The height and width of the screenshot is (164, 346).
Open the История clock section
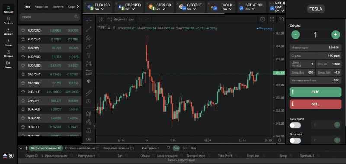(x=8, y=53)
